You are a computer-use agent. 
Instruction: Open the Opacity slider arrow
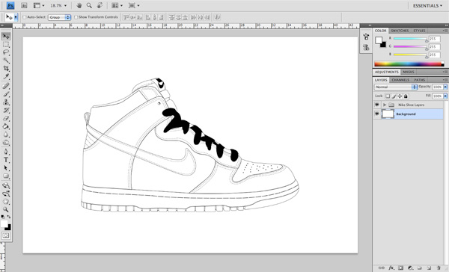click(x=445, y=87)
